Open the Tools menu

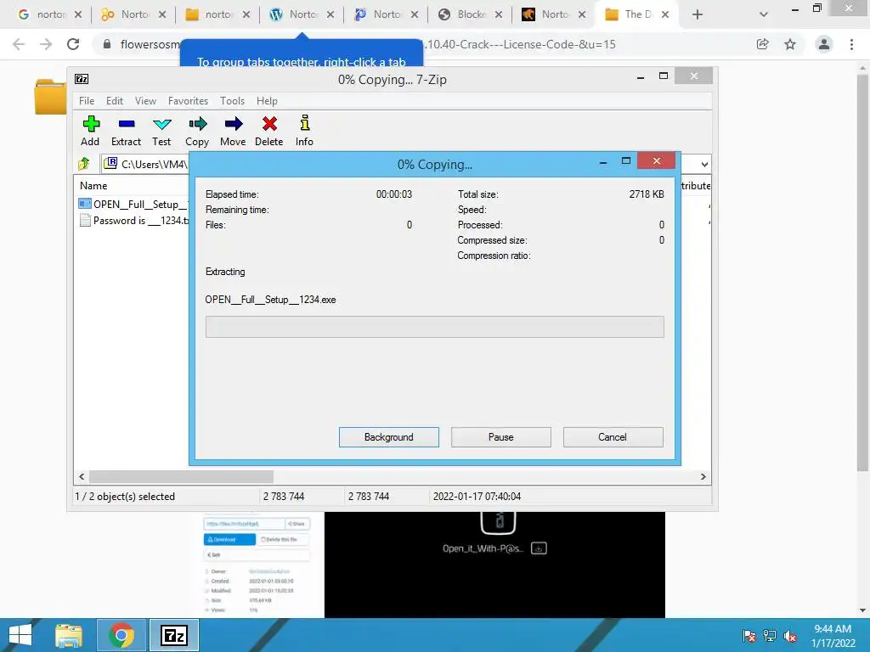pos(232,101)
